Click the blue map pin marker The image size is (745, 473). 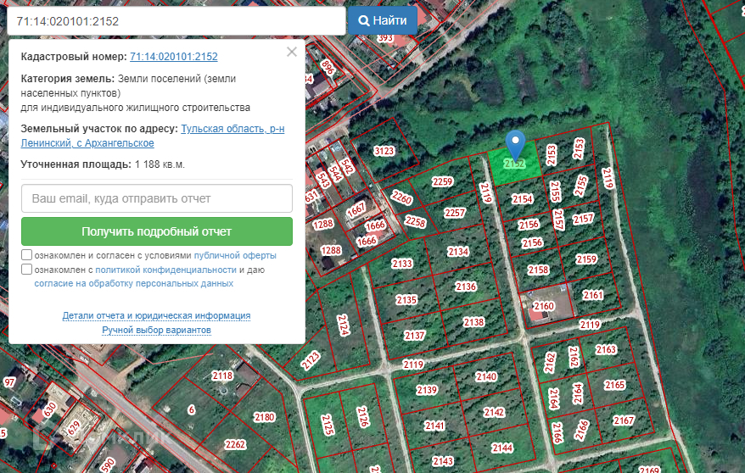[x=515, y=145]
